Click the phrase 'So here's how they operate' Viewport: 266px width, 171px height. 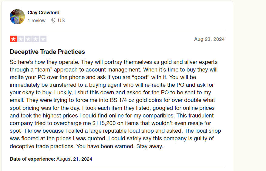45,62
